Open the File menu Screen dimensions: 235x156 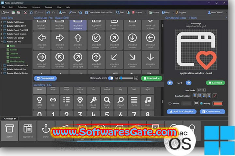4,7
